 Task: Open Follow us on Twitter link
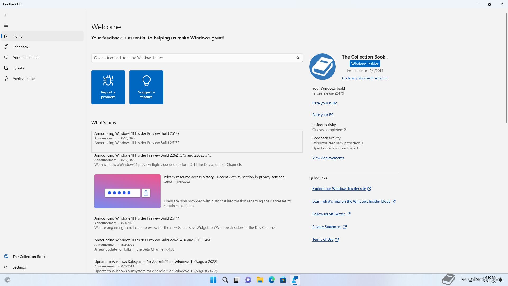tap(329, 214)
